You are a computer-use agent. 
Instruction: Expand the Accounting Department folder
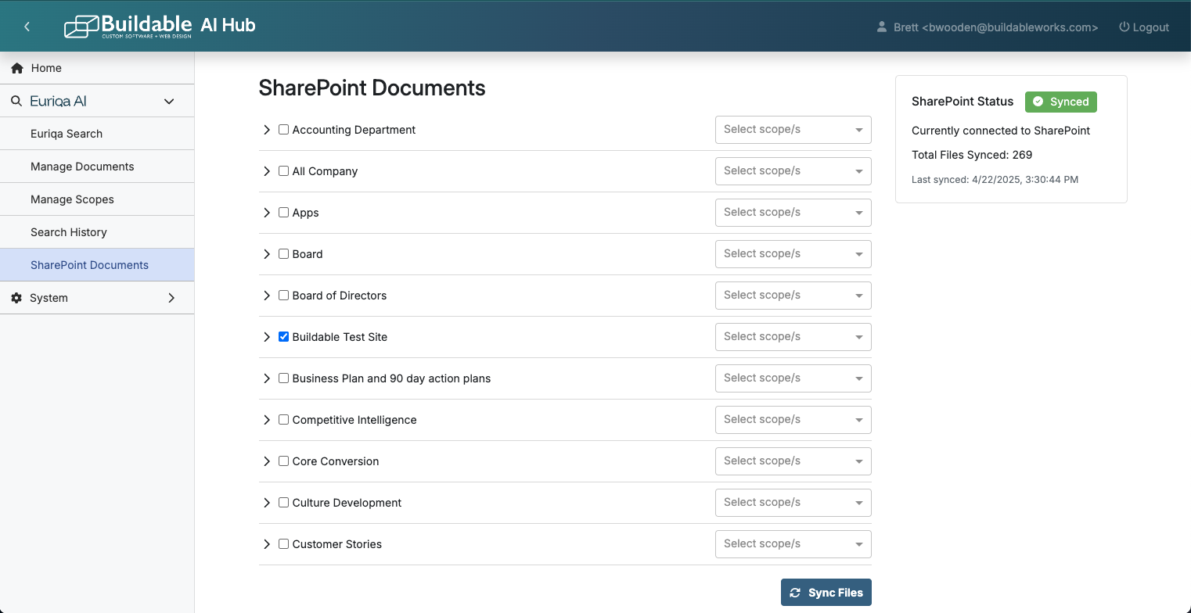[267, 130]
